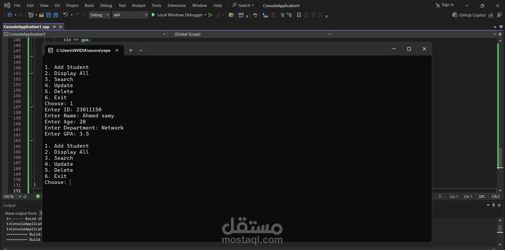Click the split editor plus icon
Image resolution: width=505 pixels, height=250 pixels.
pos(500,34)
